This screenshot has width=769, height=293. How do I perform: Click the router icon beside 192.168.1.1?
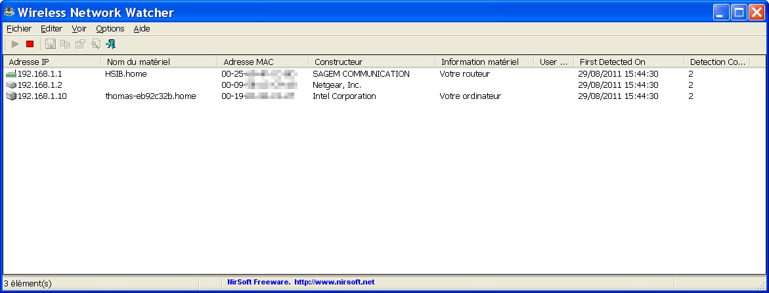(x=11, y=74)
